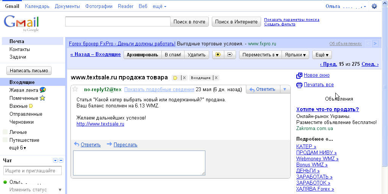This screenshot has height=194, width=388.
Task: Open the Отправленные folder
Action: [x=26, y=114]
